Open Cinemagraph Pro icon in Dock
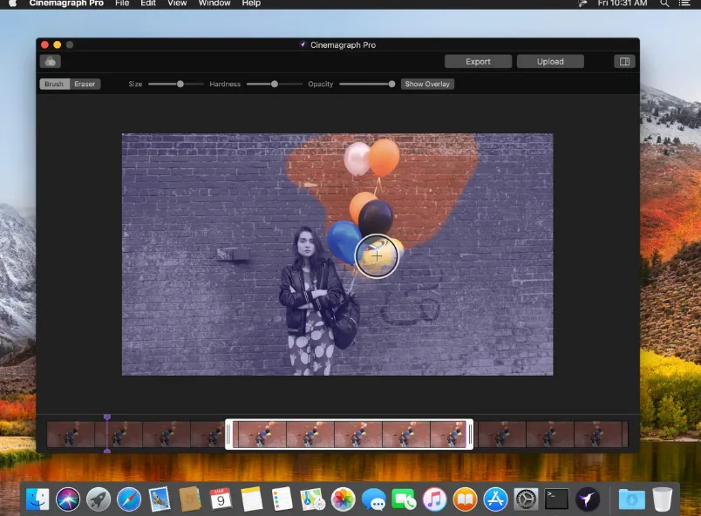Screen dimensions: 701x516 point(587,499)
